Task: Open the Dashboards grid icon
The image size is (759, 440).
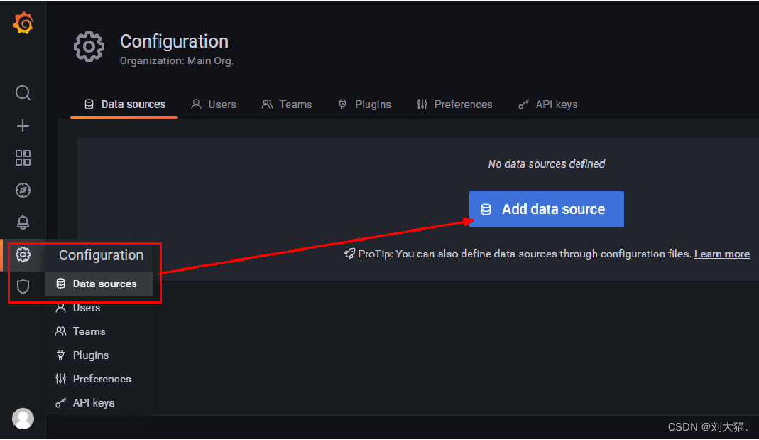Action: pyautogui.click(x=23, y=158)
